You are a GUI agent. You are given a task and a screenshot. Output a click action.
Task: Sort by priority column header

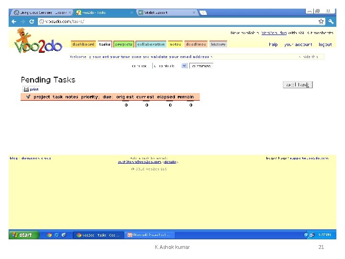pos(90,97)
